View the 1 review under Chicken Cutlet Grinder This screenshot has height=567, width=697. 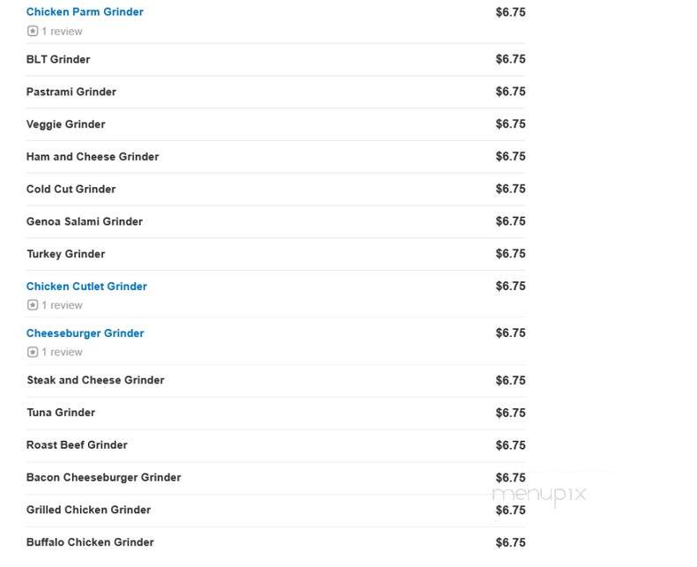click(x=62, y=305)
